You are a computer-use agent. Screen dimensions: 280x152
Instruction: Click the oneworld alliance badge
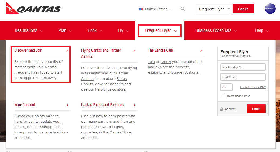[x=270, y=9]
